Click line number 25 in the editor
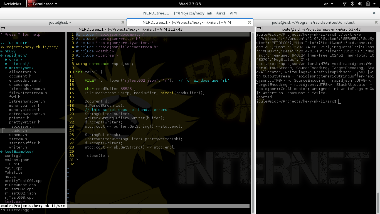Screen dimensions: 380x214 [71, 135]
